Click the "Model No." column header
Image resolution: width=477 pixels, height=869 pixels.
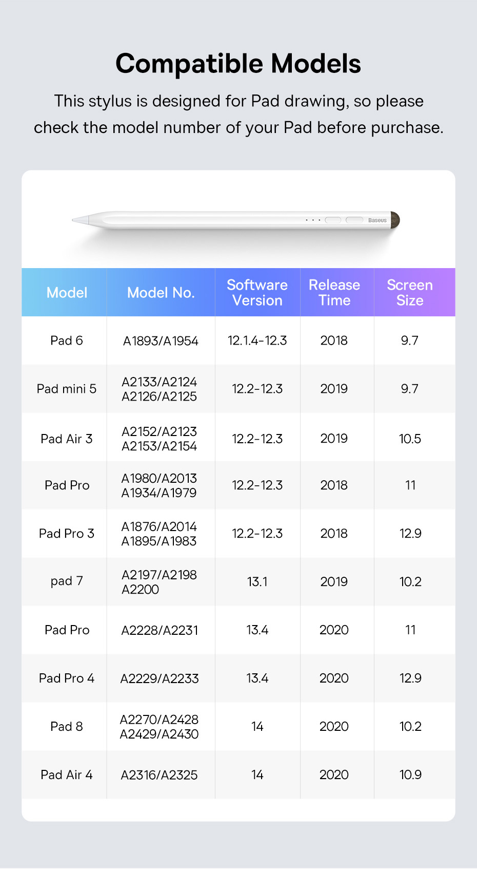pyautogui.click(x=161, y=293)
